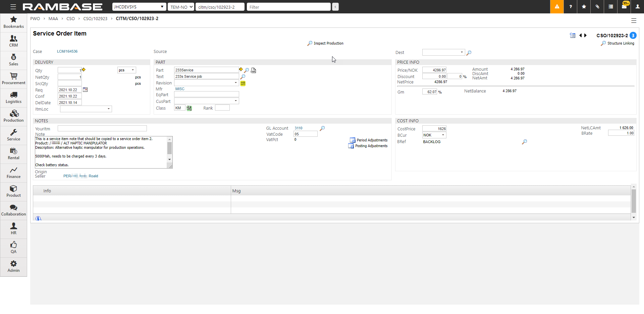
Task: Click into the YourItm input field
Action: [x=102, y=128]
